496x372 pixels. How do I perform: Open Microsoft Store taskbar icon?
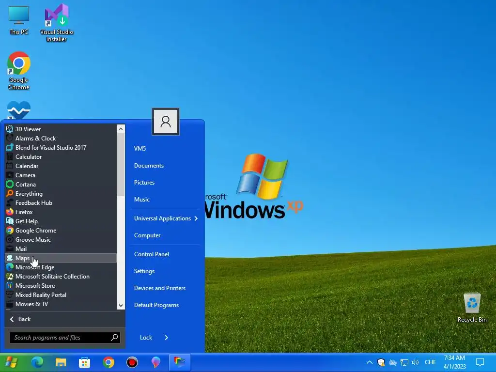point(84,362)
